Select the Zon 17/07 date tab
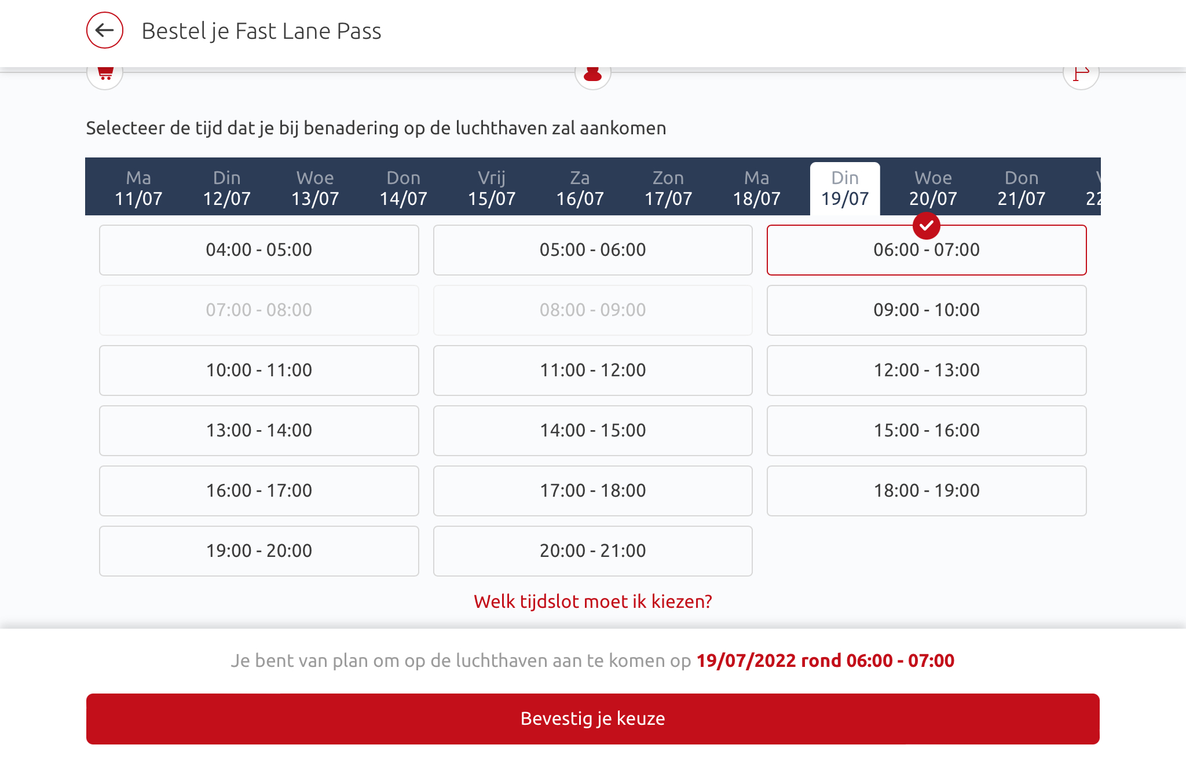Image resolution: width=1186 pixels, height=763 pixels. (x=668, y=188)
